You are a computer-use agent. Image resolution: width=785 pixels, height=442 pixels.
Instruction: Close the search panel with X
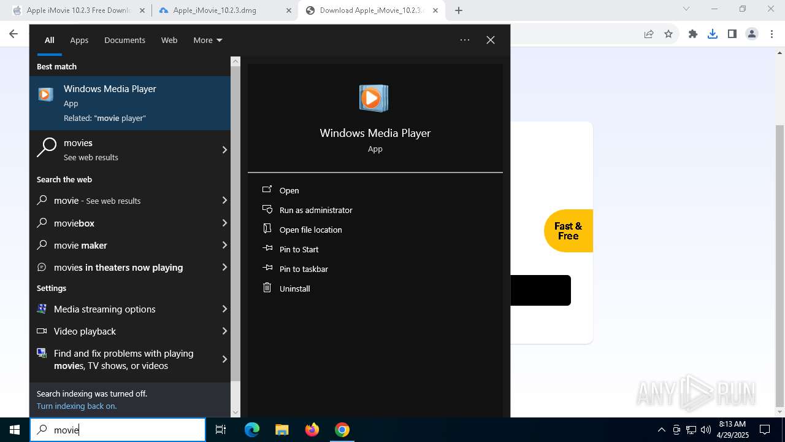point(491,40)
